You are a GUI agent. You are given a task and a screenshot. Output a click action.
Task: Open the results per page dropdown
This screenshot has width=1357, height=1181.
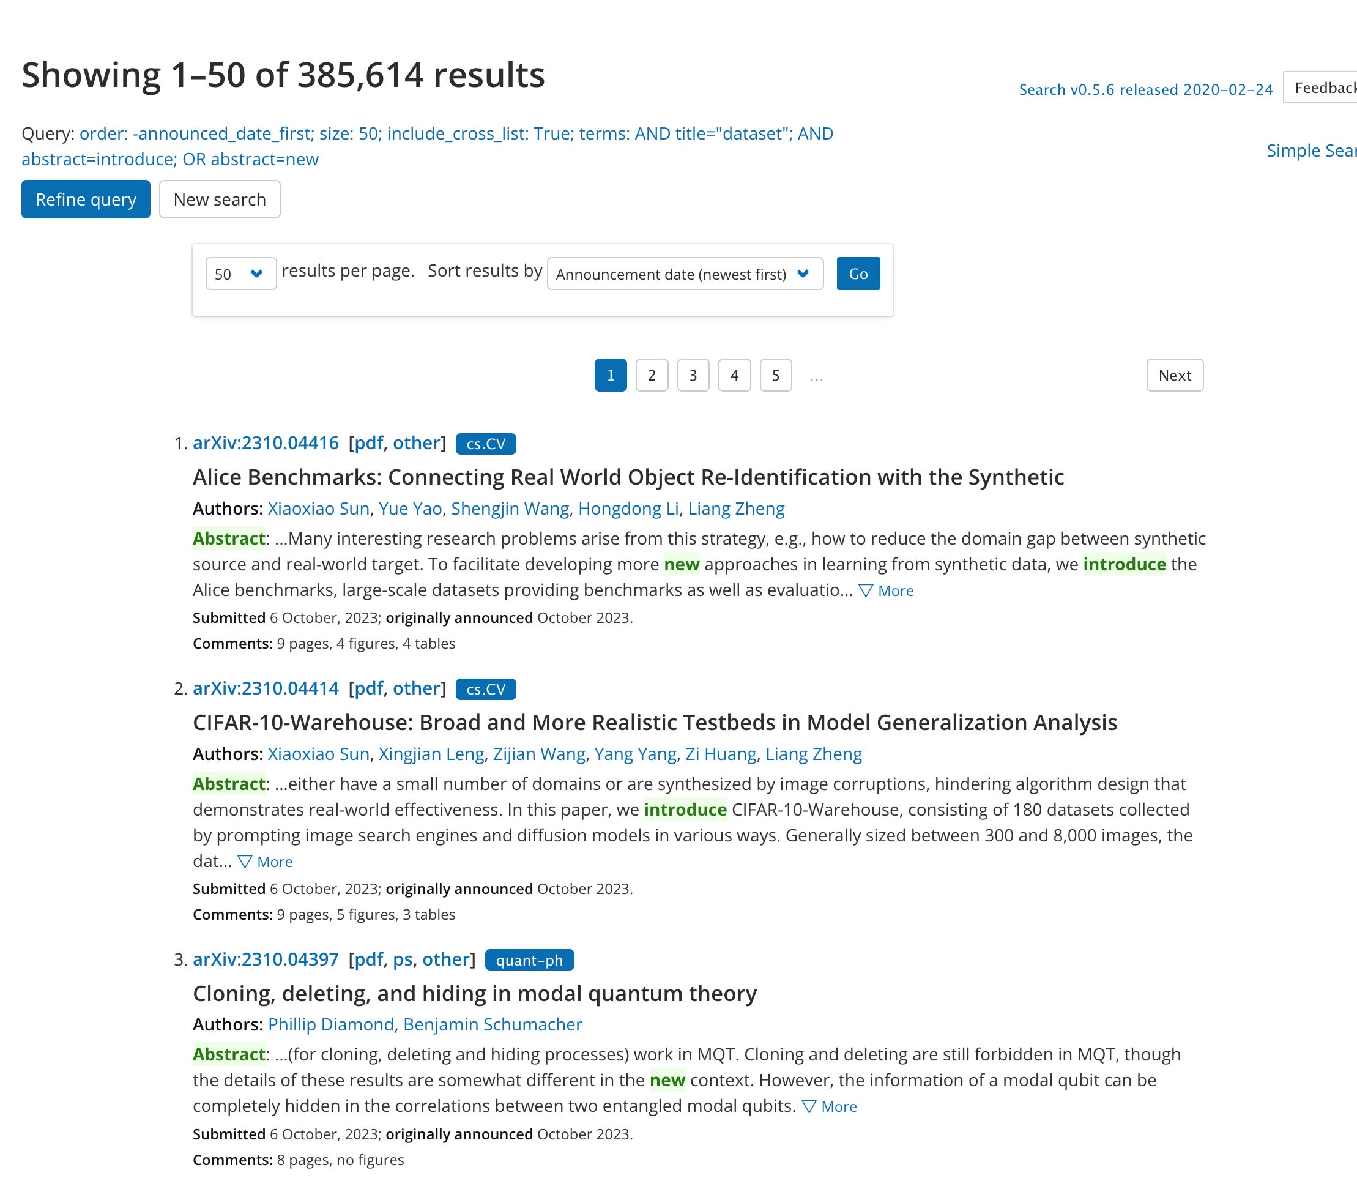tap(239, 274)
